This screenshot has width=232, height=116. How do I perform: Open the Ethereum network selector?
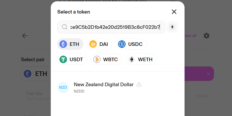(172, 27)
